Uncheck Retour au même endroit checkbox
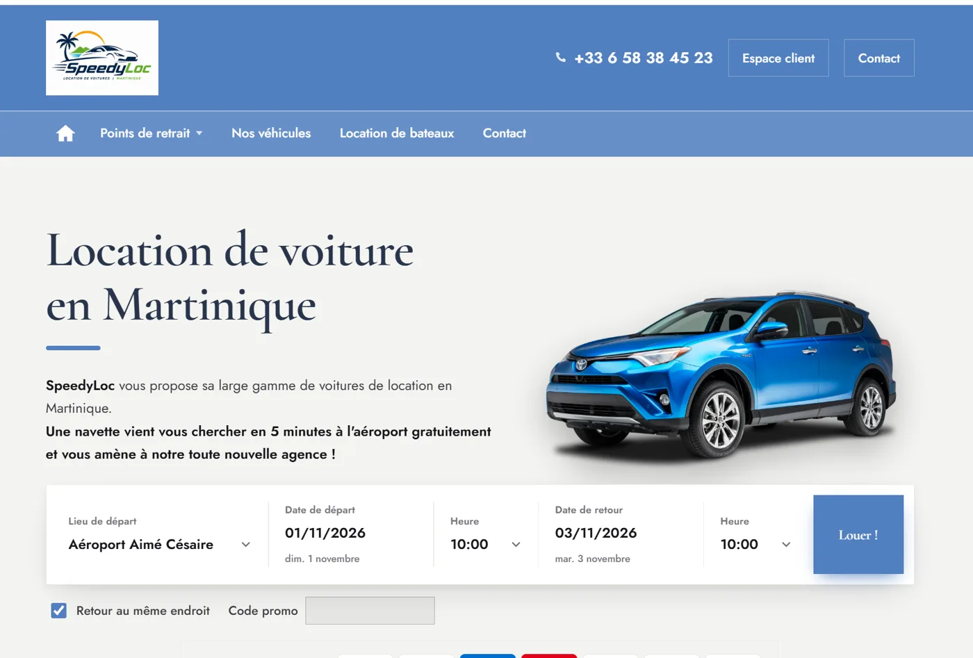 pyautogui.click(x=59, y=611)
